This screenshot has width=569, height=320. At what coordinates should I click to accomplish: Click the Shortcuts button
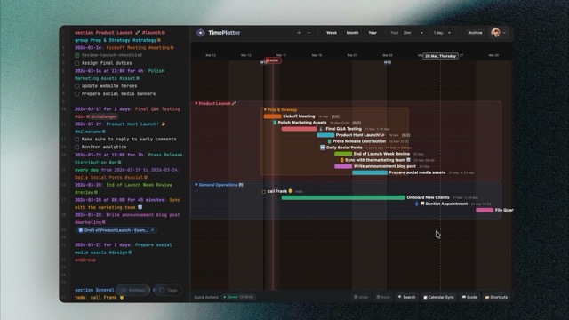pyautogui.click(x=496, y=297)
